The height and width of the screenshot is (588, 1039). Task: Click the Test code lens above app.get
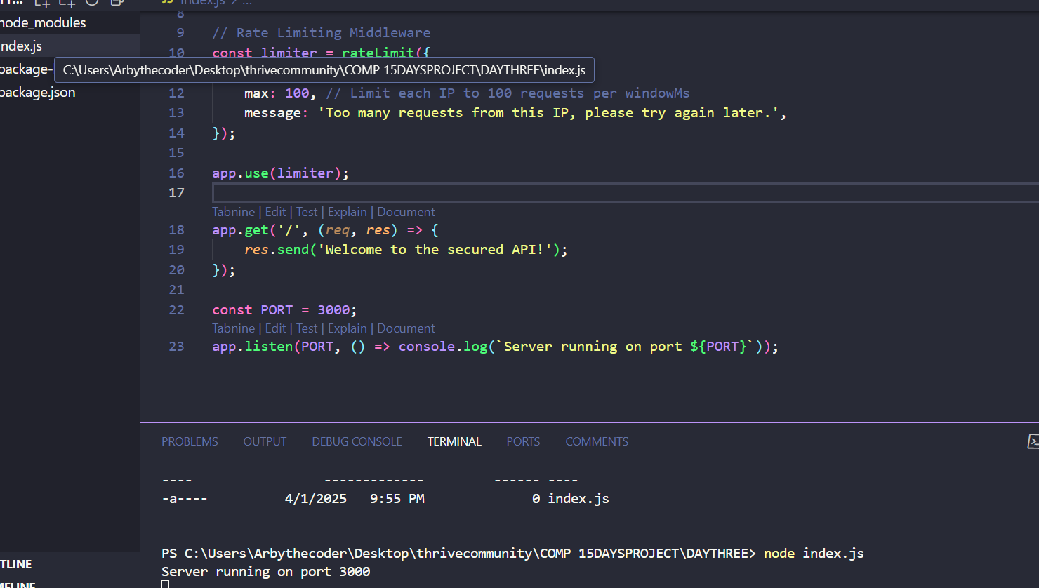coord(307,212)
